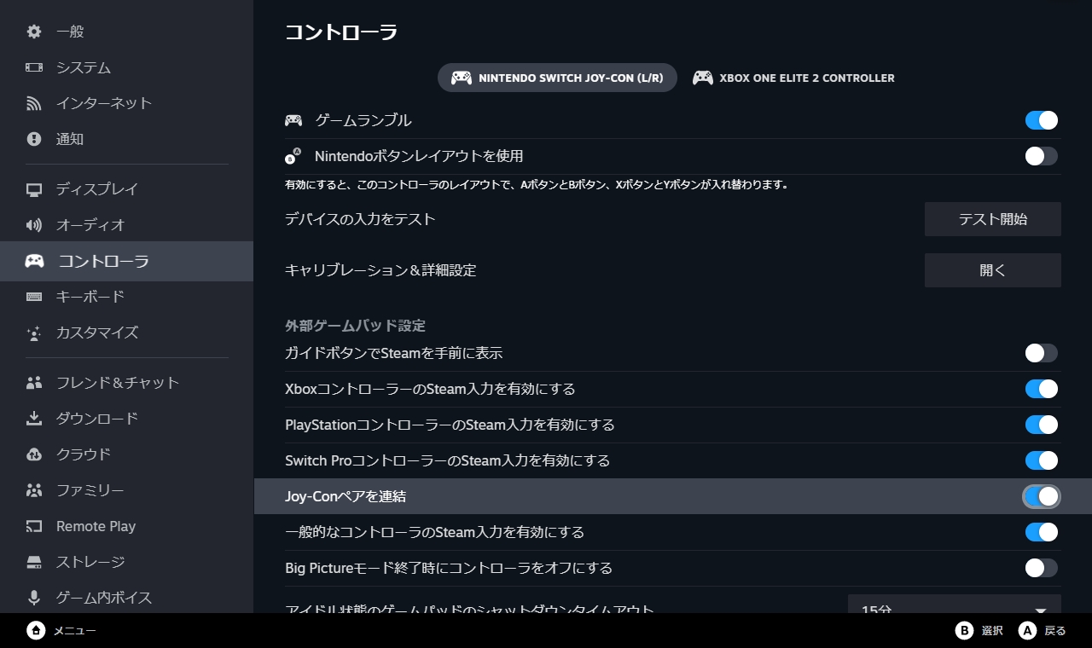This screenshot has width=1092, height=648.
Task: Click the システム display icon
Action: pos(34,67)
